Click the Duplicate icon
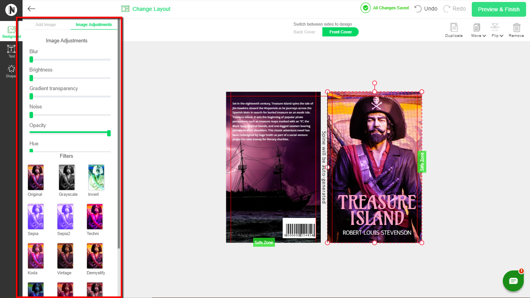The height and width of the screenshot is (298, 530). coord(454,30)
